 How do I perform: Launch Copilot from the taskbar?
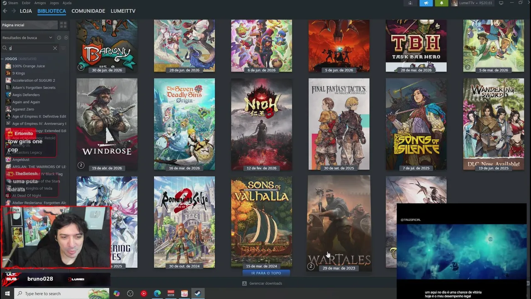[x=117, y=294]
